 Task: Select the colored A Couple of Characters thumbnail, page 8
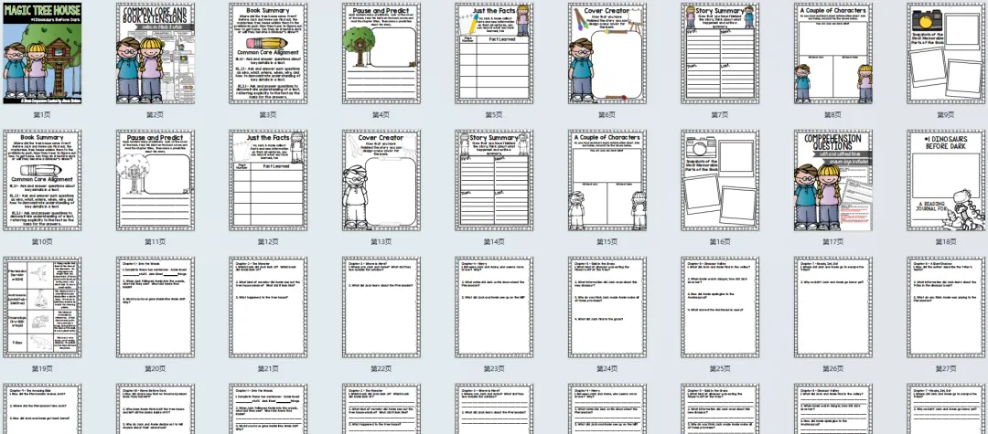click(833, 54)
